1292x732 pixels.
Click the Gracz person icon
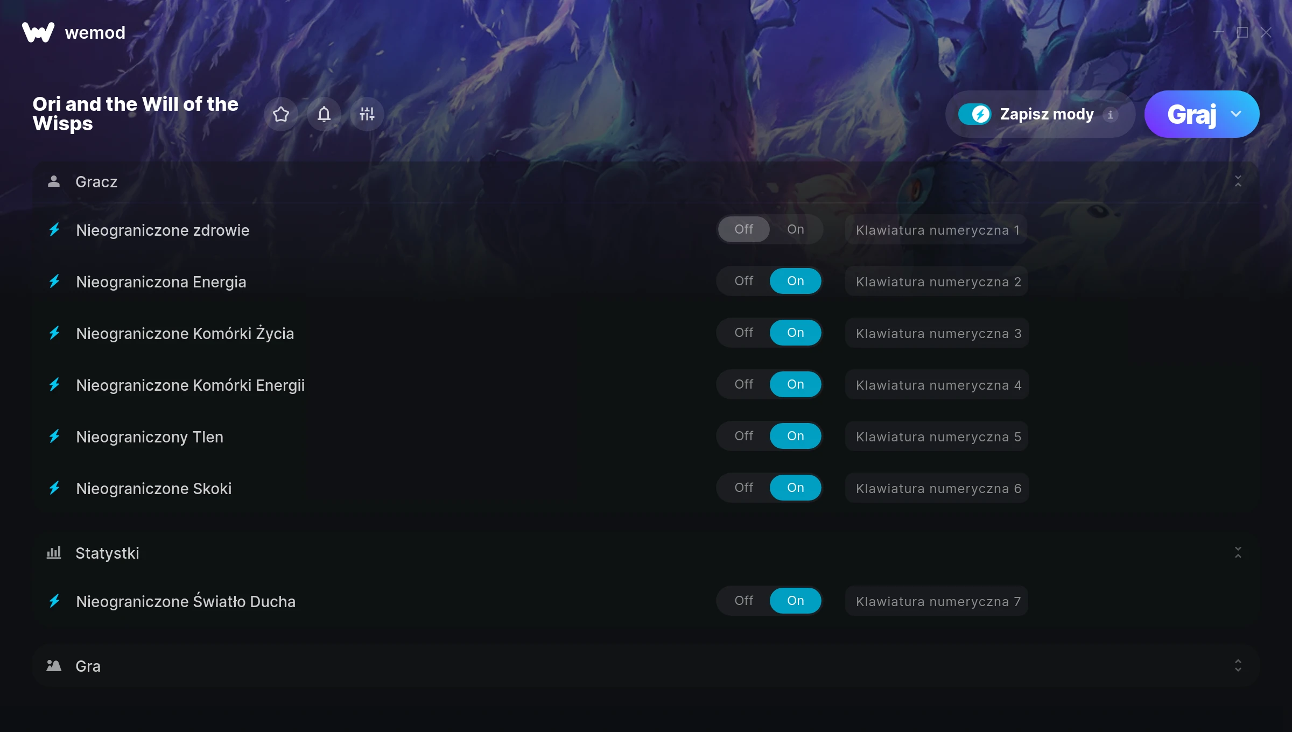54,181
